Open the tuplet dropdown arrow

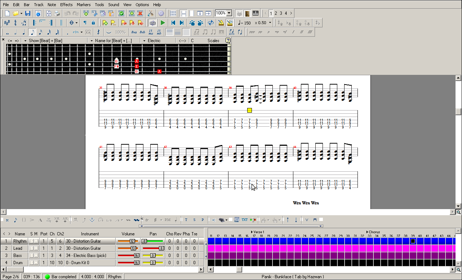tap(81, 32)
